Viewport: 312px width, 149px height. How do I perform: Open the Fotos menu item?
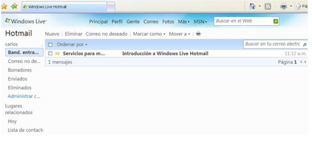[168, 21]
